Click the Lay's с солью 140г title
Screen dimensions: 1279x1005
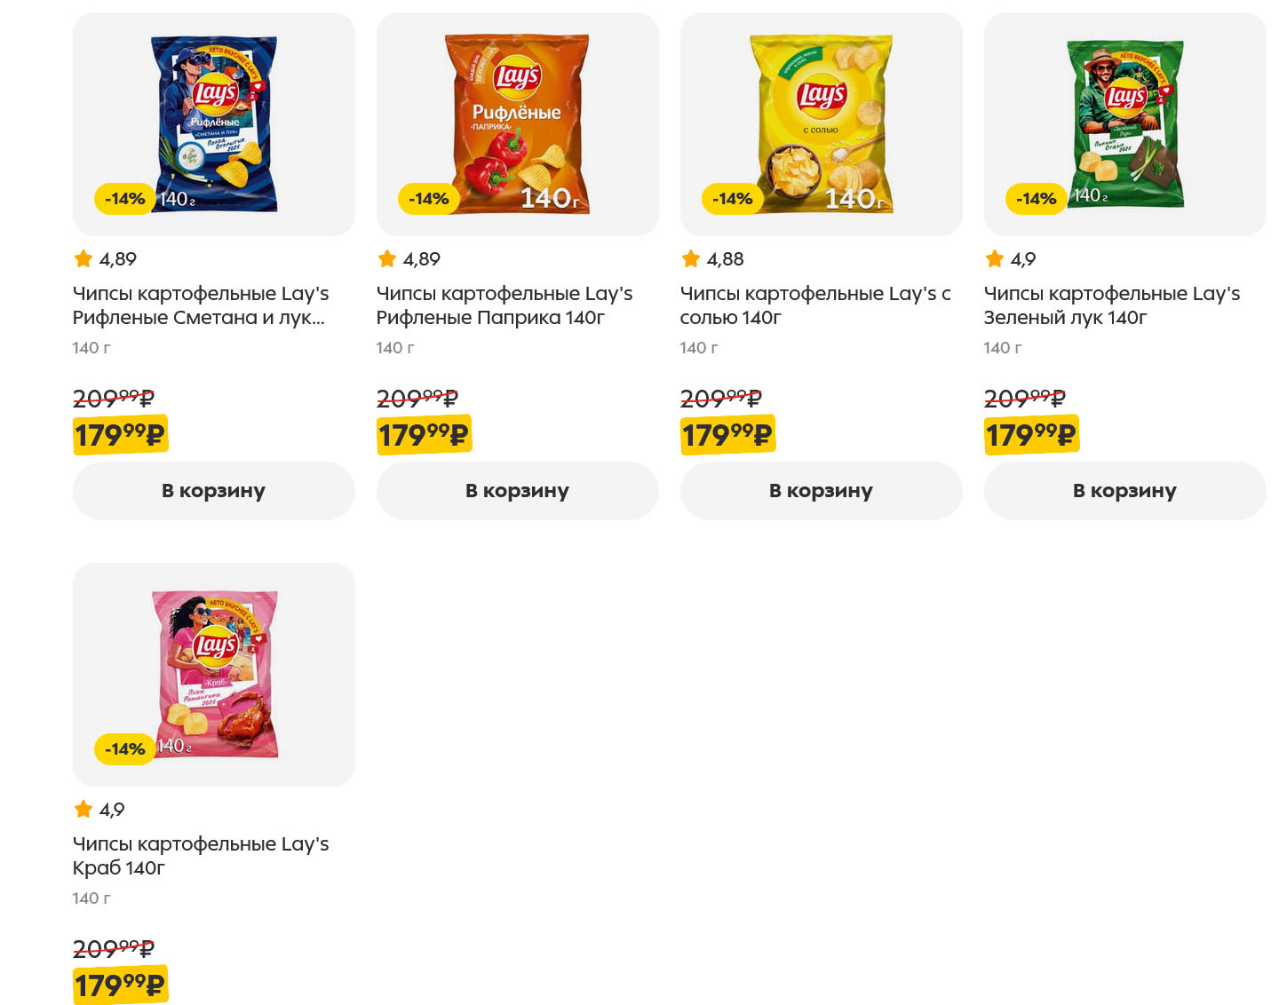pos(814,305)
